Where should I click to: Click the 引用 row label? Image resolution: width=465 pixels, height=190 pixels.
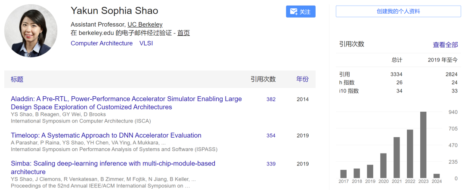(344, 74)
